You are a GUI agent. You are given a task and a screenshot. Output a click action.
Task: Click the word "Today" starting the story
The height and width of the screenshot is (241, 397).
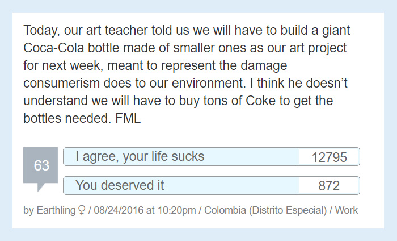click(41, 31)
